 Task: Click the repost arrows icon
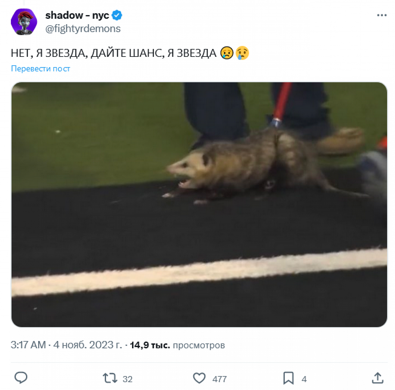pyautogui.click(x=110, y=378)
